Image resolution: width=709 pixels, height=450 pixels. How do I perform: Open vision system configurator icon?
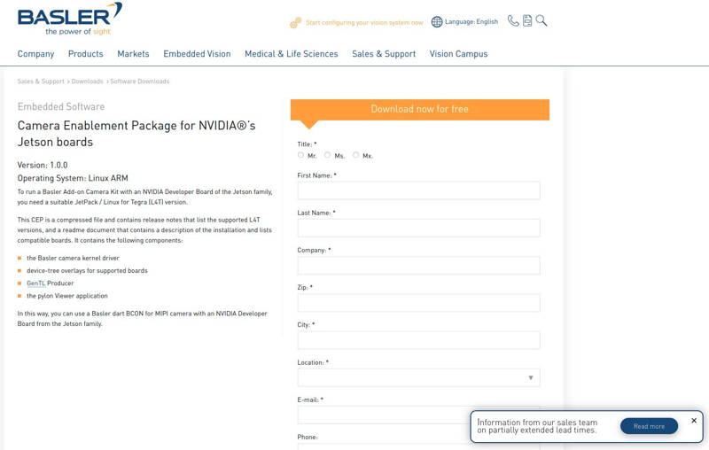coord(295,23)
